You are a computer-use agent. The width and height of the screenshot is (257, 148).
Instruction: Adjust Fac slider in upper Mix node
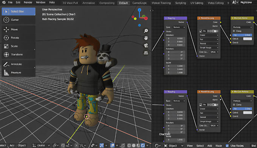point(242,35)
